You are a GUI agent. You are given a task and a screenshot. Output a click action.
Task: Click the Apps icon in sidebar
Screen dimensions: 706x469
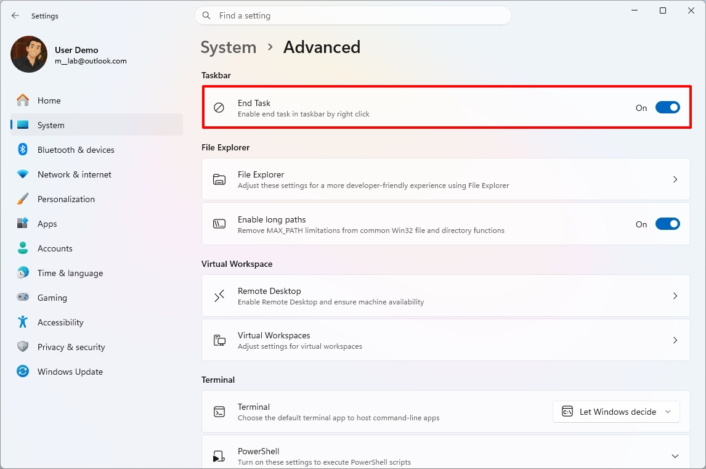tap(23, 223)
